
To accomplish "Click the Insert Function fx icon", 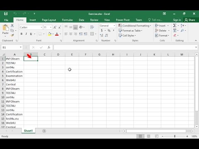I will (x=49, y=47).
